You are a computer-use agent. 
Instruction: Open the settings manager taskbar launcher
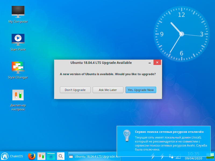tap(41, 156)
